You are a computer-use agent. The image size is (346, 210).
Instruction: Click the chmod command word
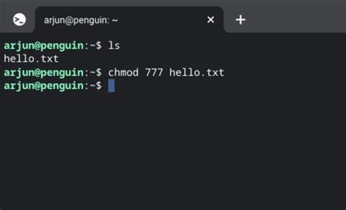click(x=123, y=73)
